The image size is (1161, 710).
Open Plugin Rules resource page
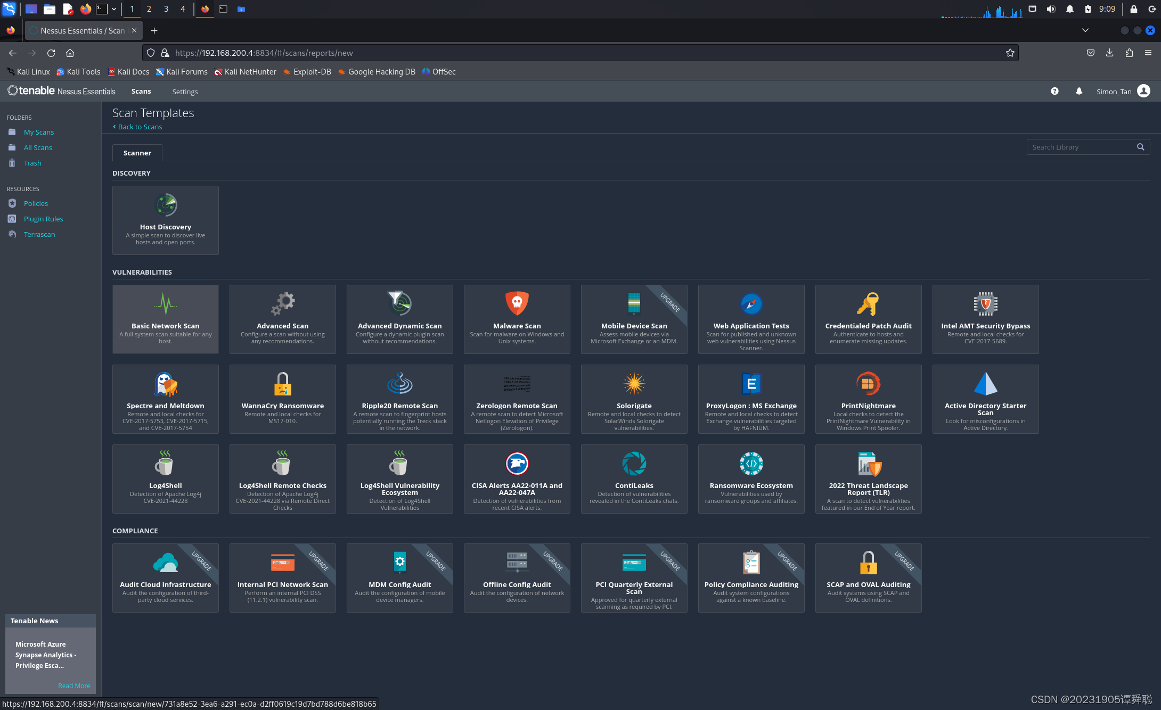tap(43, 219)
